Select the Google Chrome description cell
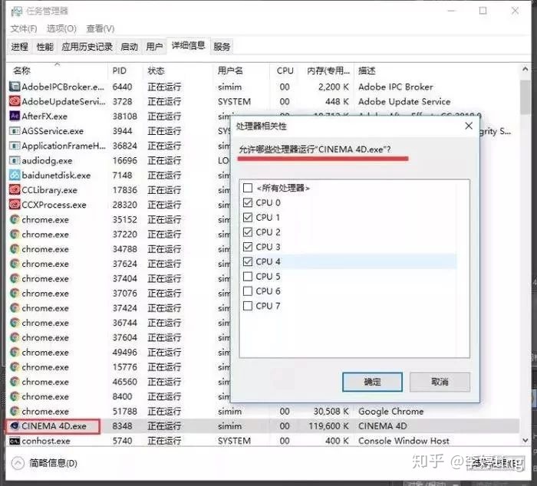The width and height of the screenshot is (537, 486). [x=390, y=411]
